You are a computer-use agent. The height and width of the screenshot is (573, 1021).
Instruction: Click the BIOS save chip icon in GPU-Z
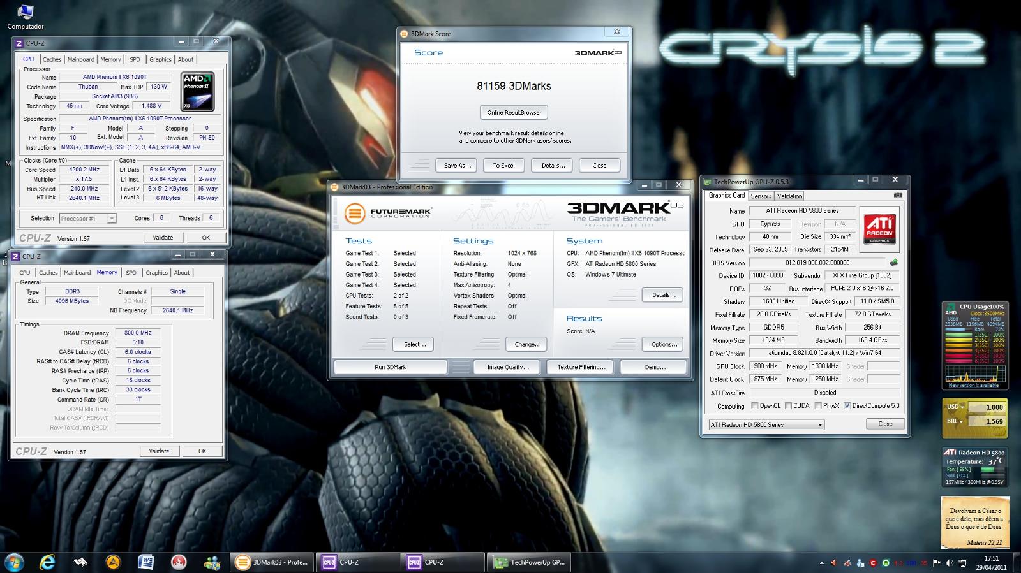(893, 263)
